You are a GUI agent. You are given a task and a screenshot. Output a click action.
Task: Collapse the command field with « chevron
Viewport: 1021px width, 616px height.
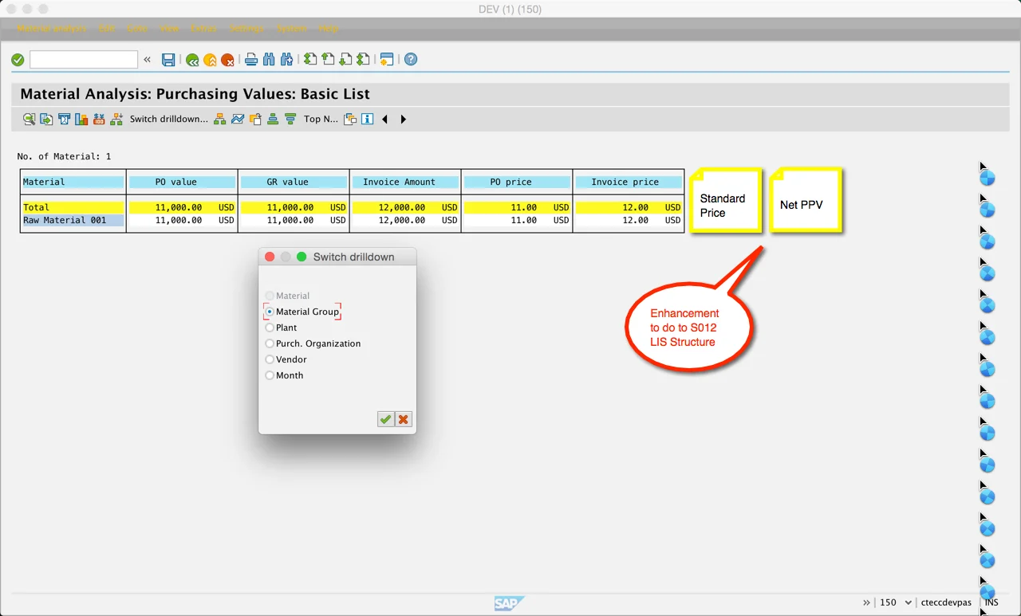tap(148, 60)
